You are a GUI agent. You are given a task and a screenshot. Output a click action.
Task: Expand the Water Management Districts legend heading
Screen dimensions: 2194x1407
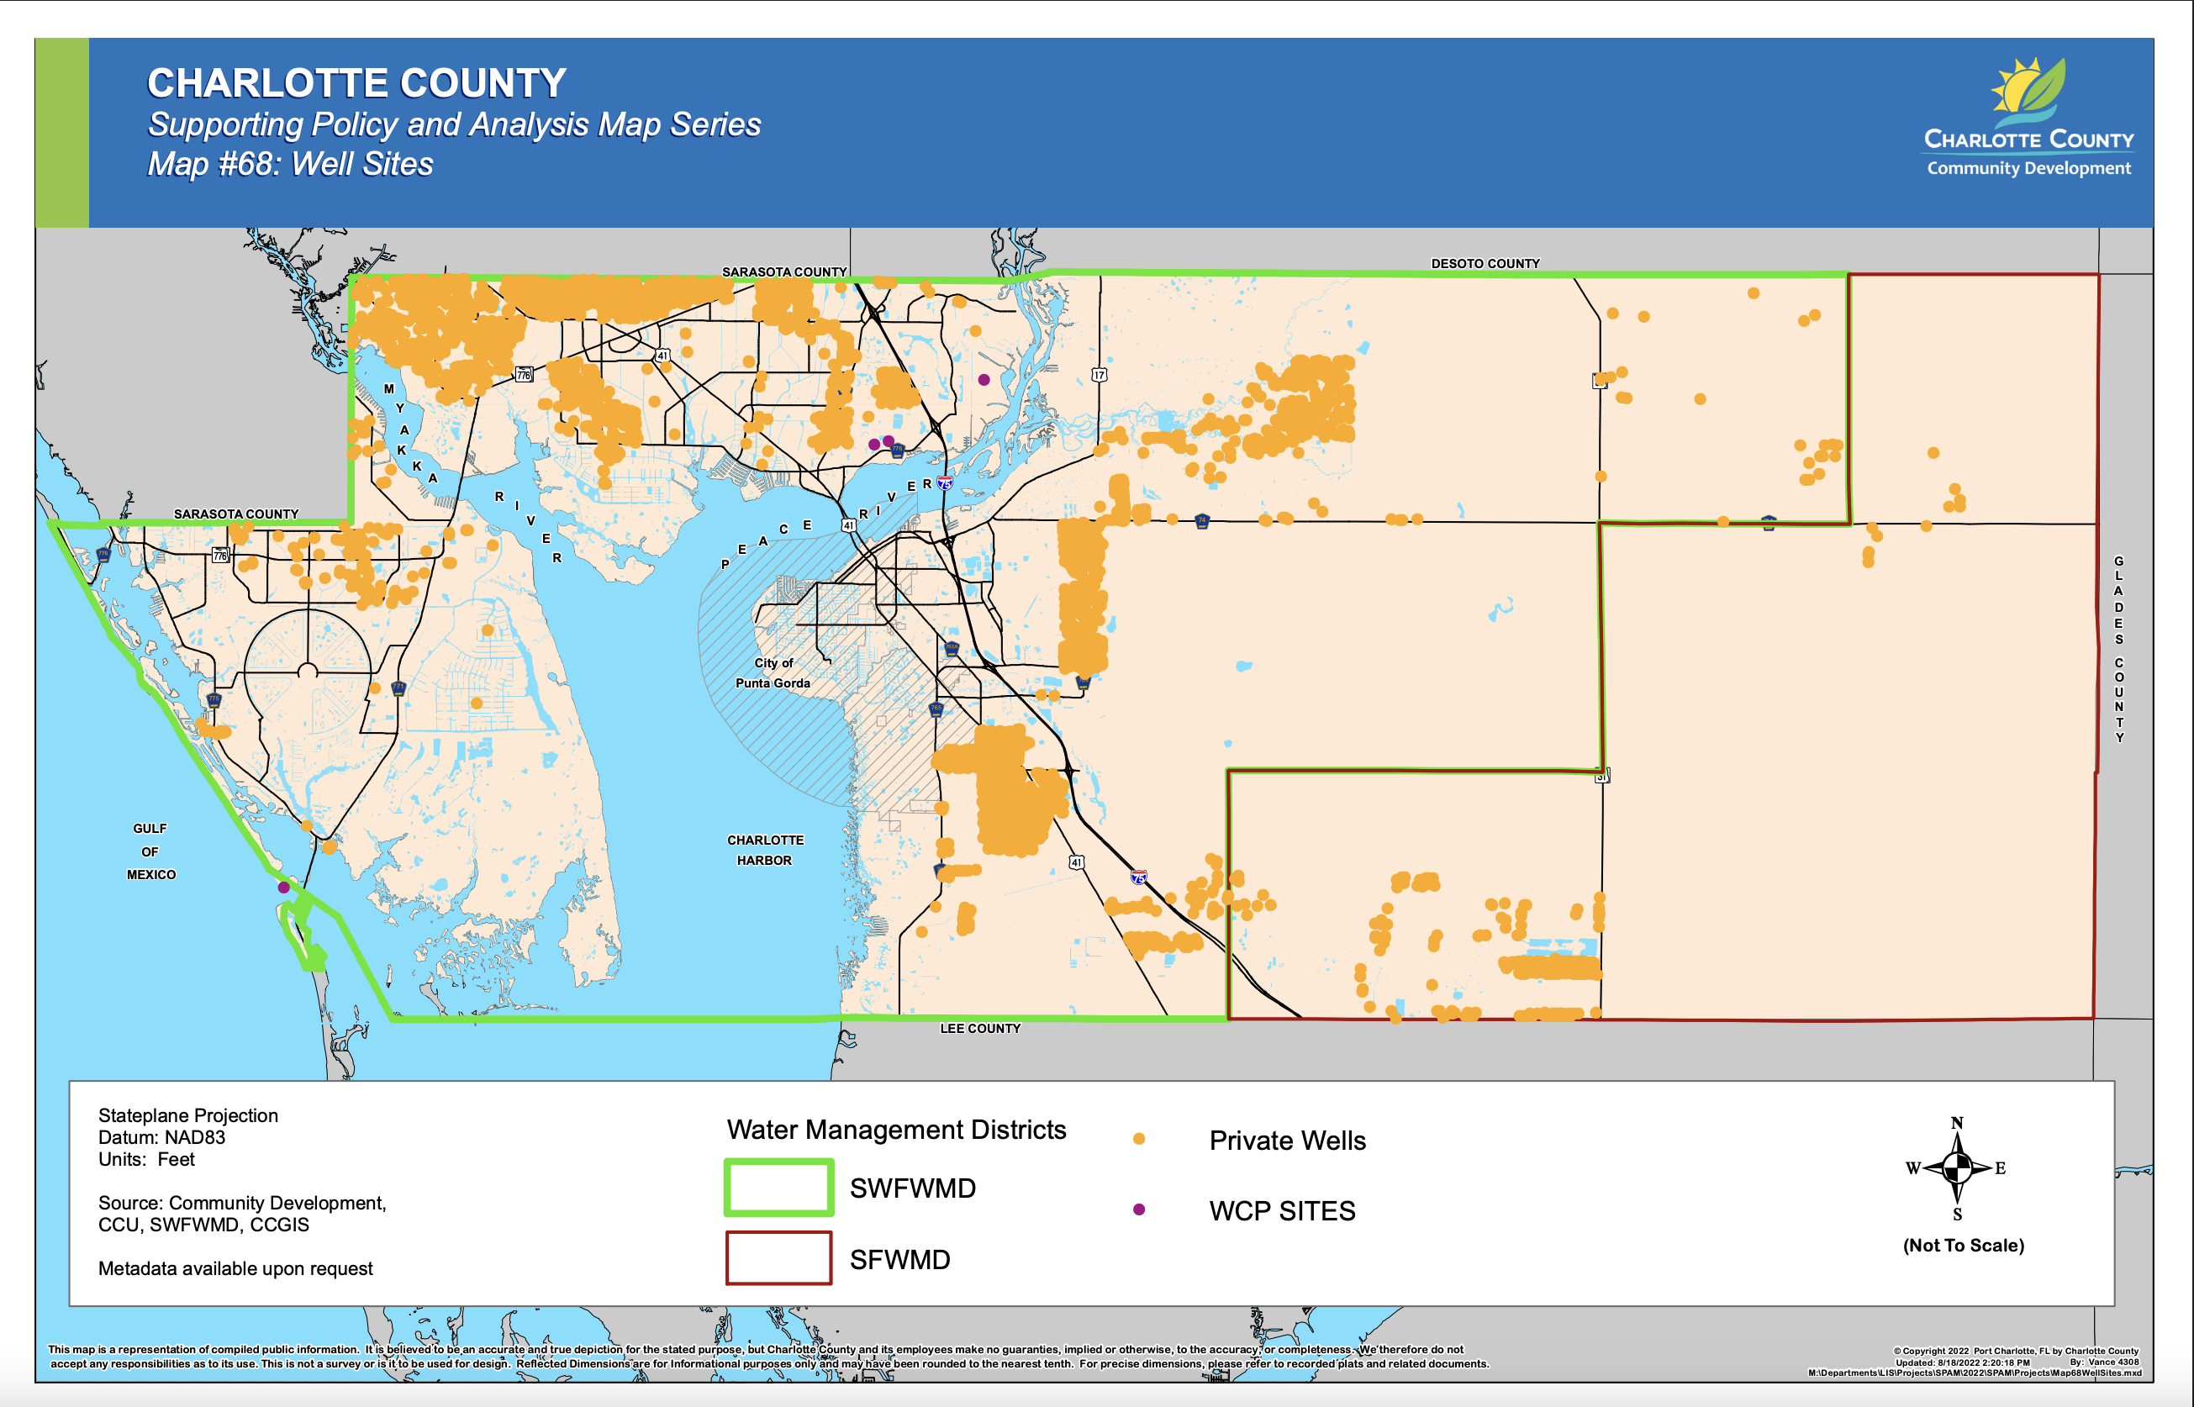[x=895, y=1130]
